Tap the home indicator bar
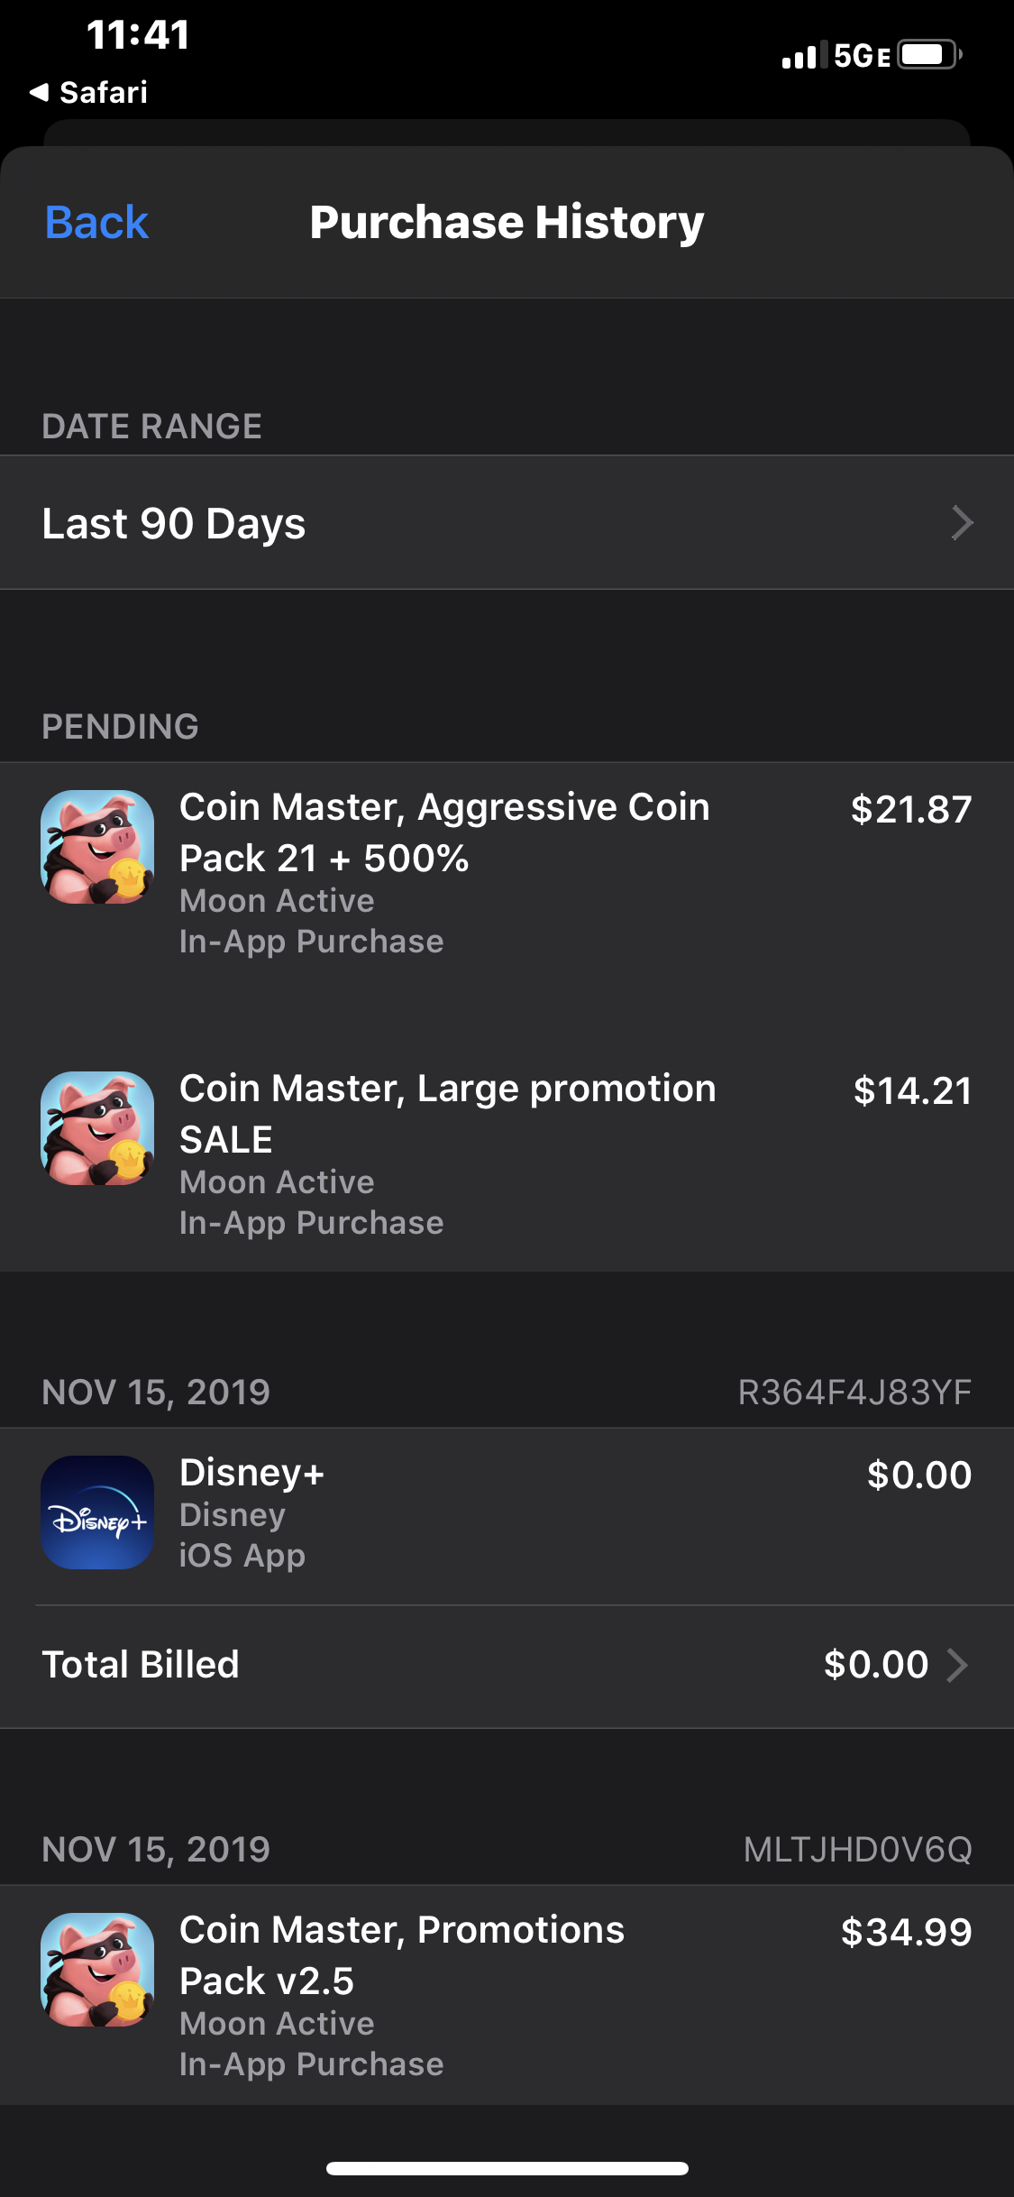Viewport: 1014px width, 2197px height. pyautogui.click(x=507, y=2168)
